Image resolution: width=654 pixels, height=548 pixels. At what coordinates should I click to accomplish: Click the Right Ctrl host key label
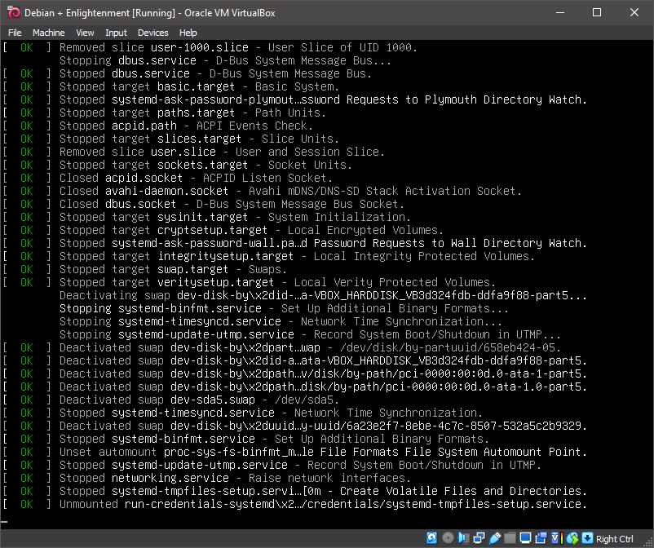click(615, 539)
